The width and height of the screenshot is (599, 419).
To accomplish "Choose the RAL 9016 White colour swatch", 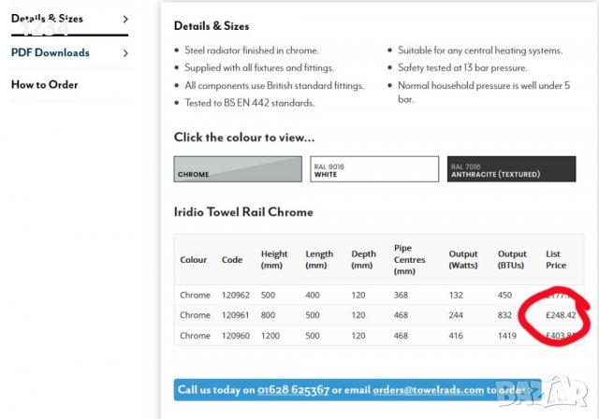I will [373, 169].
